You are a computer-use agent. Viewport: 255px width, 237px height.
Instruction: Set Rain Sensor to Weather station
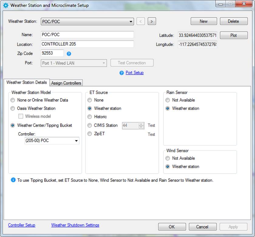click(x=182, y=108)
